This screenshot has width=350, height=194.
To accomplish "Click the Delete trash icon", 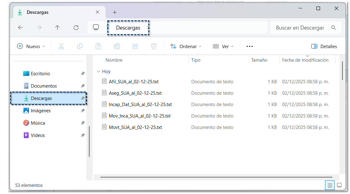I will click(x=154, y=46).
